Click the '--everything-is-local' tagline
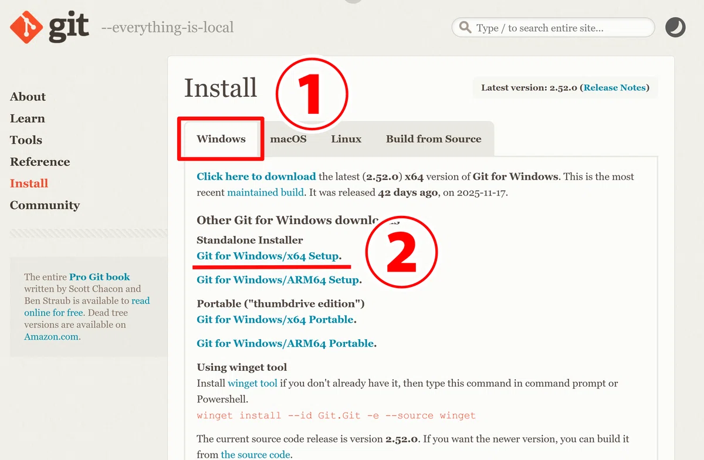 [x=167, y=28]
